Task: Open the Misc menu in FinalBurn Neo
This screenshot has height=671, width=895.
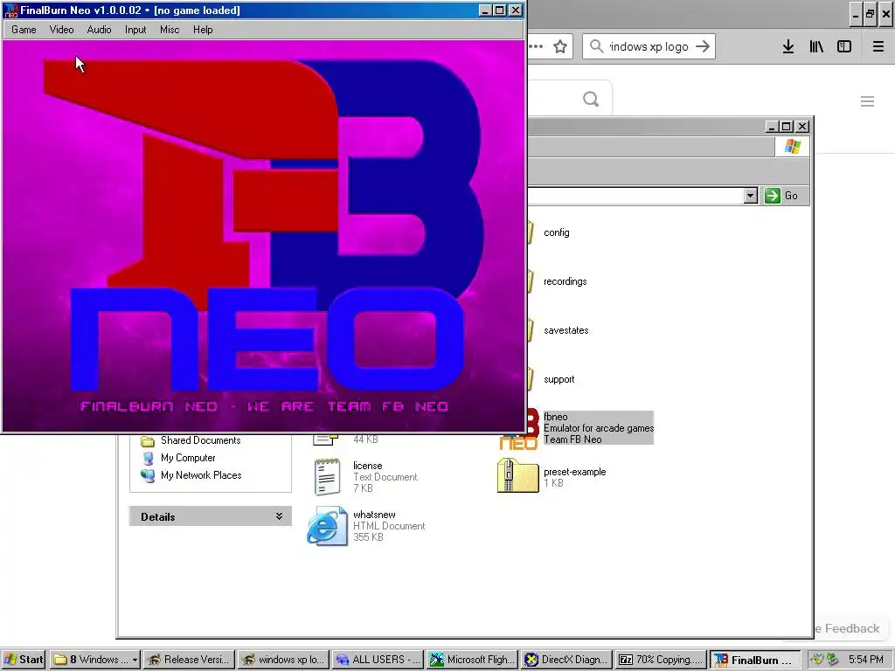Action: (x=170, y=30)
